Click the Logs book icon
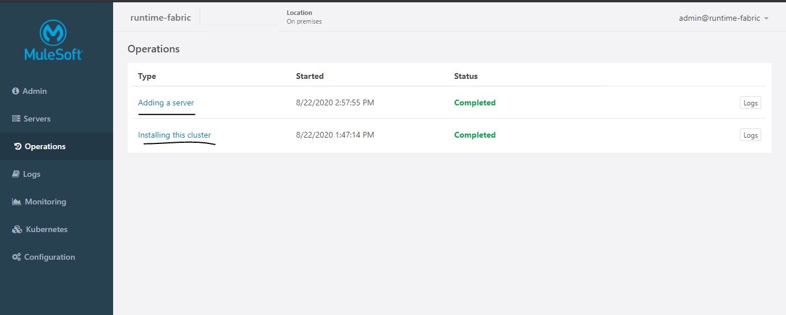Viewport: 786px width, 315px height. point(16,174)
